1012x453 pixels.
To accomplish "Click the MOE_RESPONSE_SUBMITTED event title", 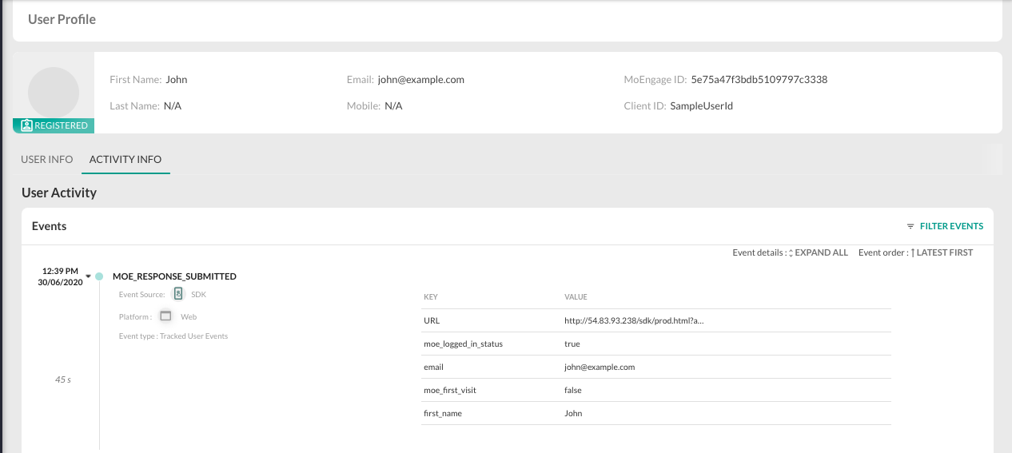I will click(174, 276).
